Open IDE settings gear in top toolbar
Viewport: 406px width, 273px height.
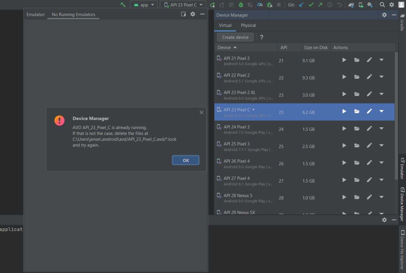392,5
